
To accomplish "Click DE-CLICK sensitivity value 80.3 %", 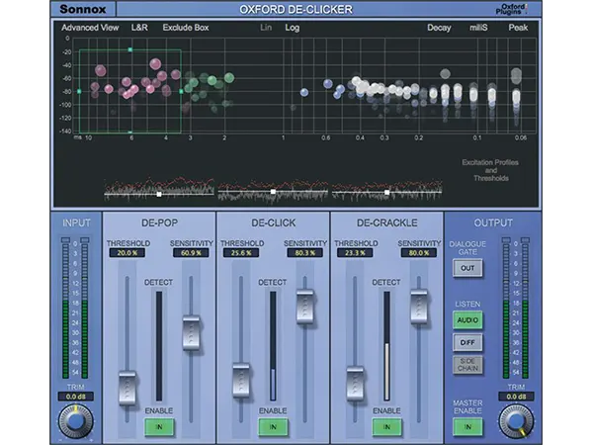I will pyautogui.click(x=304, y=253).
